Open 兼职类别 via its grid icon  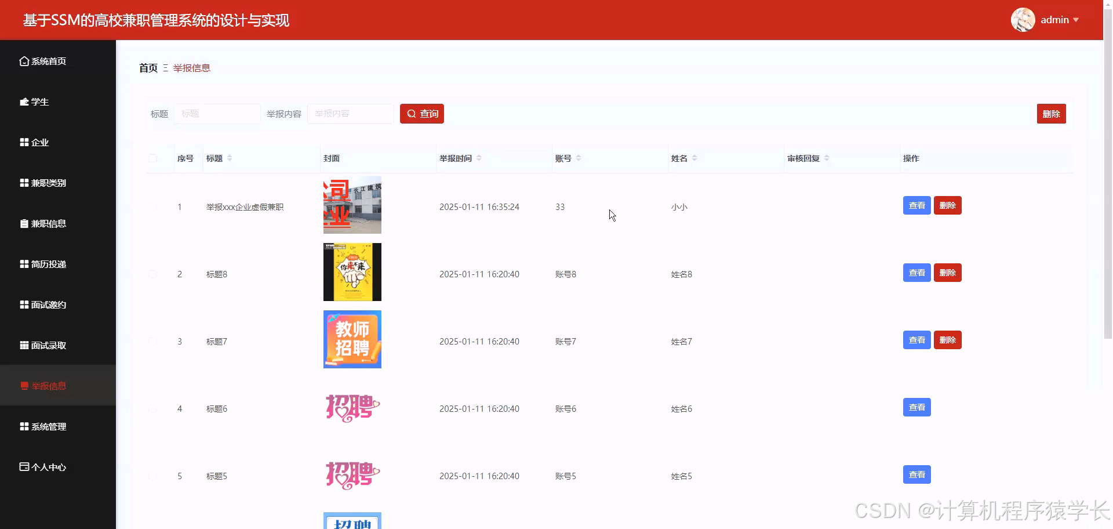click(24, 183)
